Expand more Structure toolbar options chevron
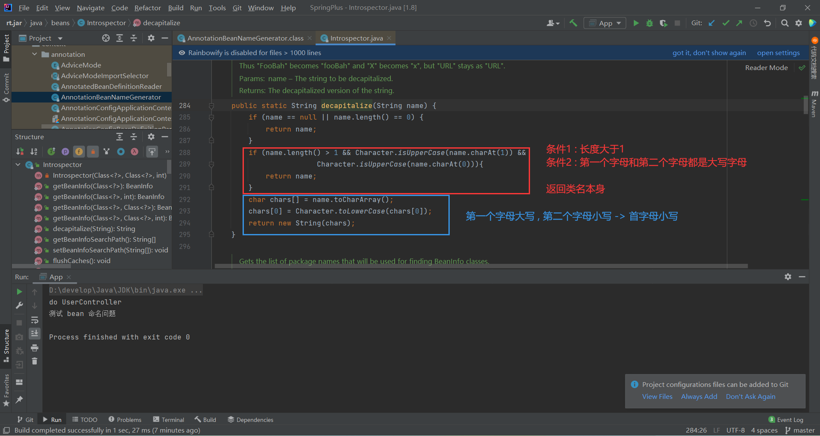 click(167, 152)
